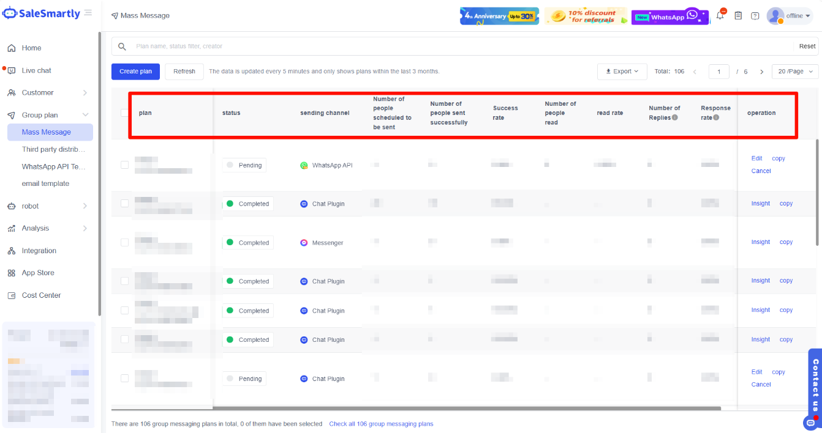Open the 20 /Page size dropdown
This screenshot has height=433, width=822.
[794, 72]
